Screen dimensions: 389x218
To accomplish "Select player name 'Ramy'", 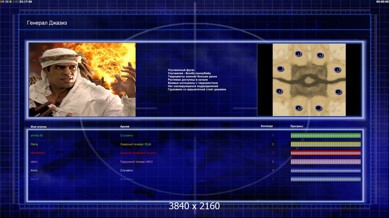I will 34,144.
